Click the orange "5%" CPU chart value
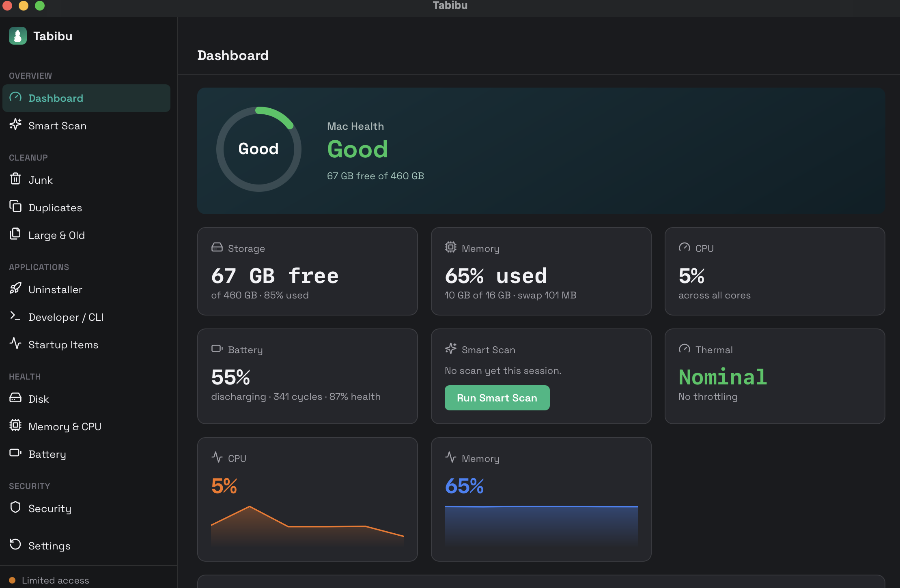Image resolution: width=900 pixels, height=588 pixels. (224, 486)
